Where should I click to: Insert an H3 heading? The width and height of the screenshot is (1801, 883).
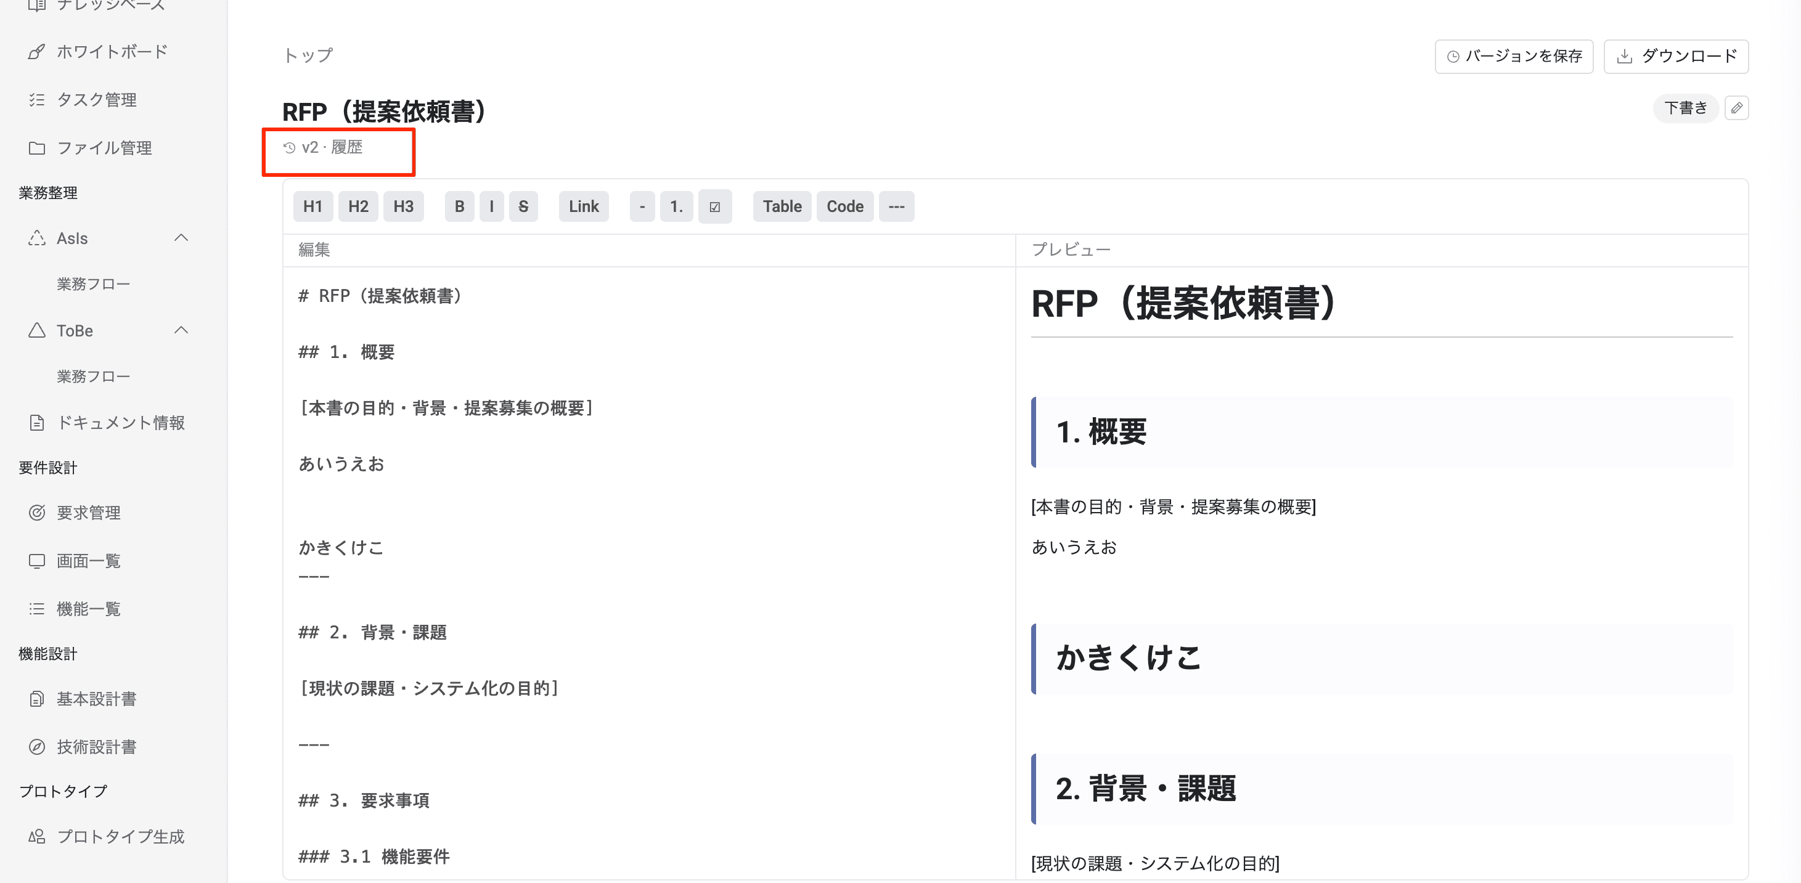pyautogui.click(x=404, y=206)
